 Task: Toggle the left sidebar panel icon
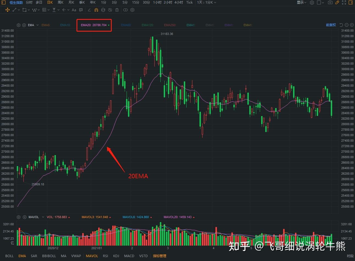point(4,2)
